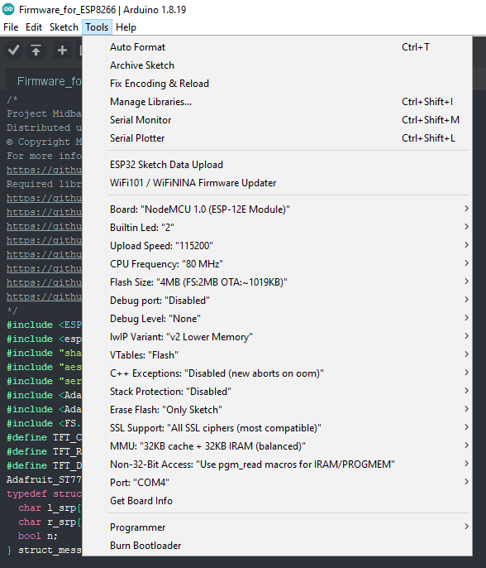Open the File menu
Image resolution: width=486 pixels, height=568 pixels.
click(x=11, y=27)
